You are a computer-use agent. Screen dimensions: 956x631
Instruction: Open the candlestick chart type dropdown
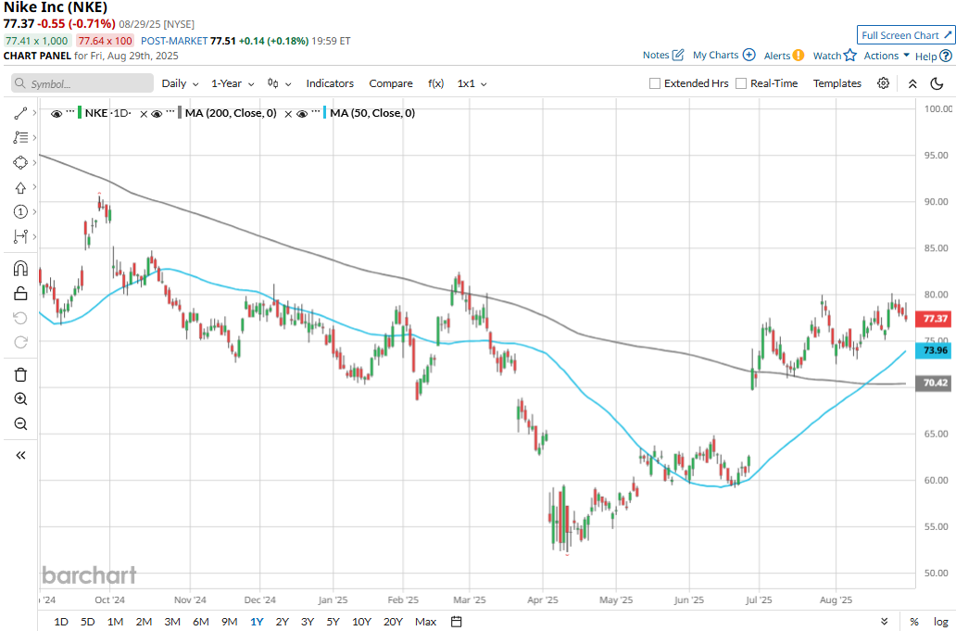click(x=279, y=83)
